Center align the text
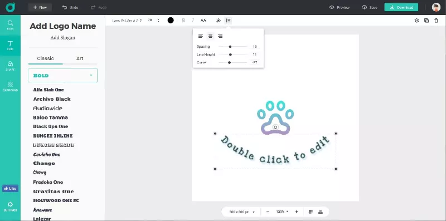This screenshot has width=446, height=221. (x=211, y=36)
